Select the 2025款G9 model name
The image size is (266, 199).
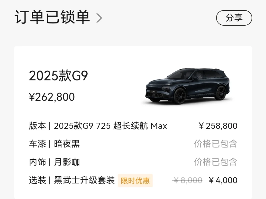pyautogui.click(x=58, y=76)
